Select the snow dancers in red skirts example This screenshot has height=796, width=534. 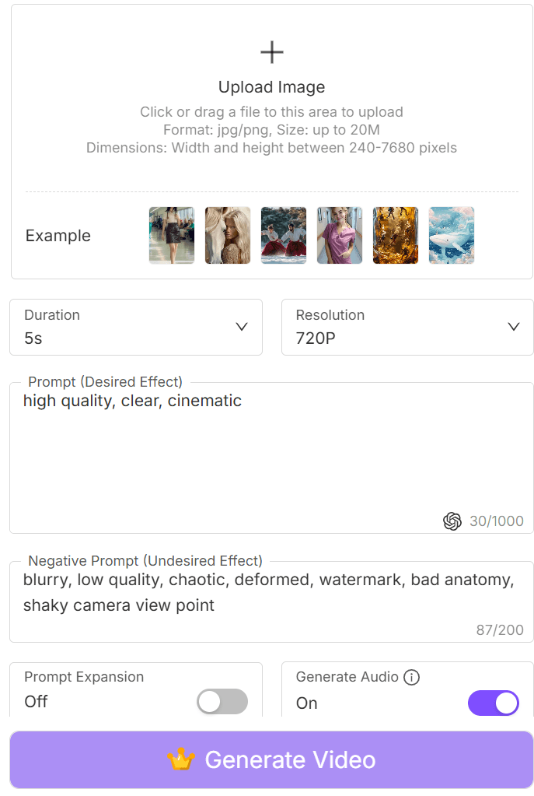coord(284,235)
